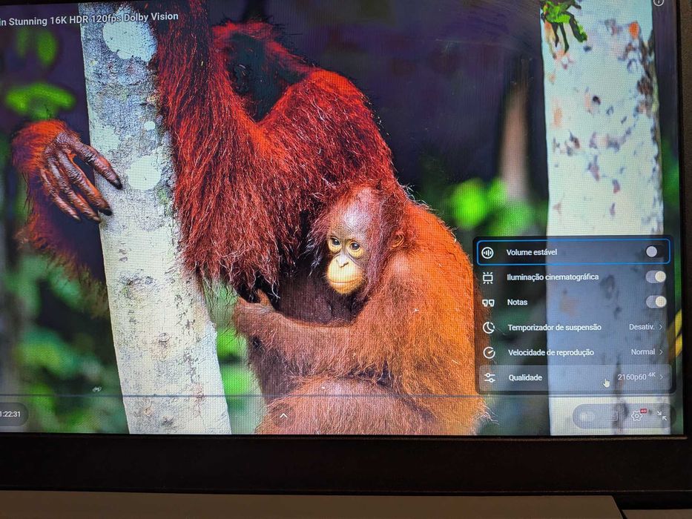Click the Normal playback speed value
Viewport: 692px width, 519px height.
tap(642, 351)
